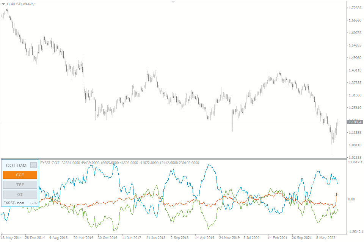Click the COT Data panel title
This screenshot has height=242, width=364.
tap(16, 165)
